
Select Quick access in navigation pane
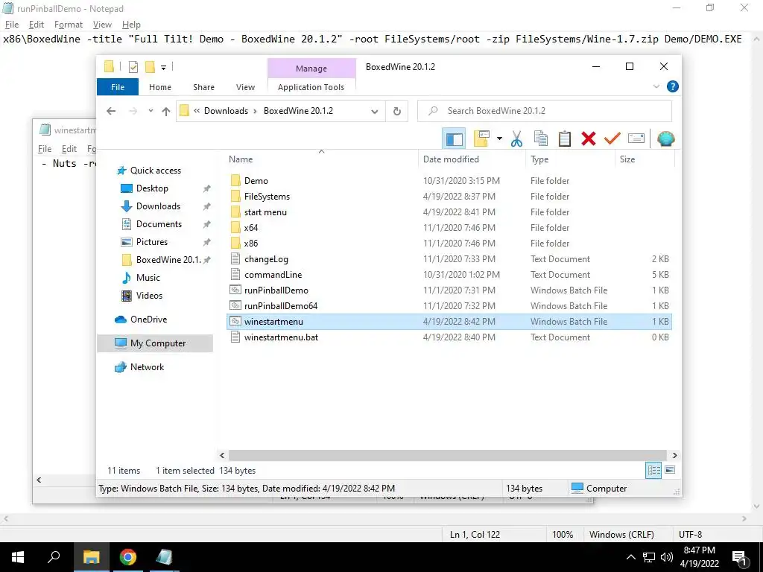(155, 171)
